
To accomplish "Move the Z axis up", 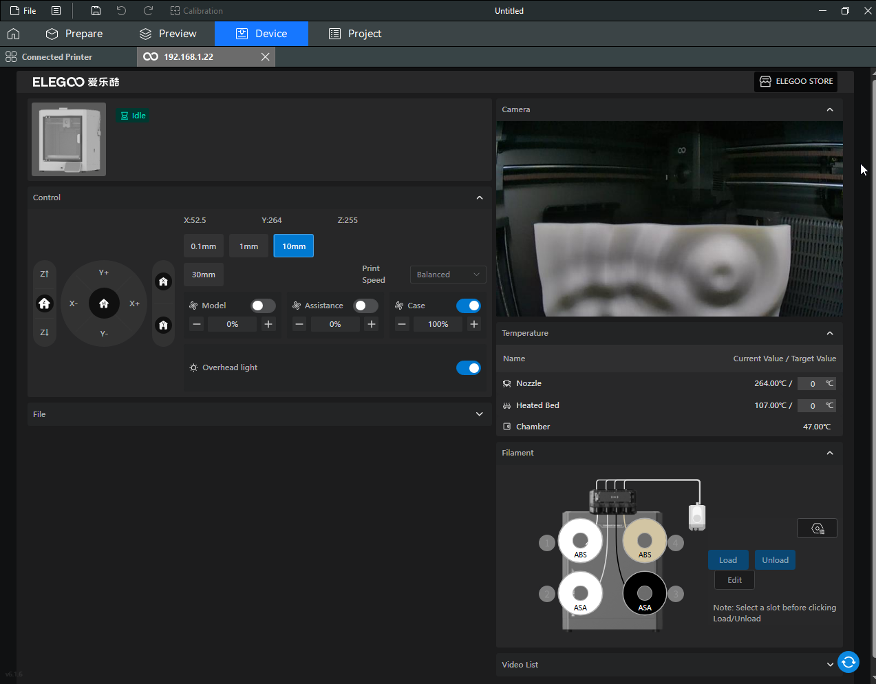I will (45, 274).
